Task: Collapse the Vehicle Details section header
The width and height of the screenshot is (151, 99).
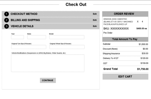Action: coord(51,26)
